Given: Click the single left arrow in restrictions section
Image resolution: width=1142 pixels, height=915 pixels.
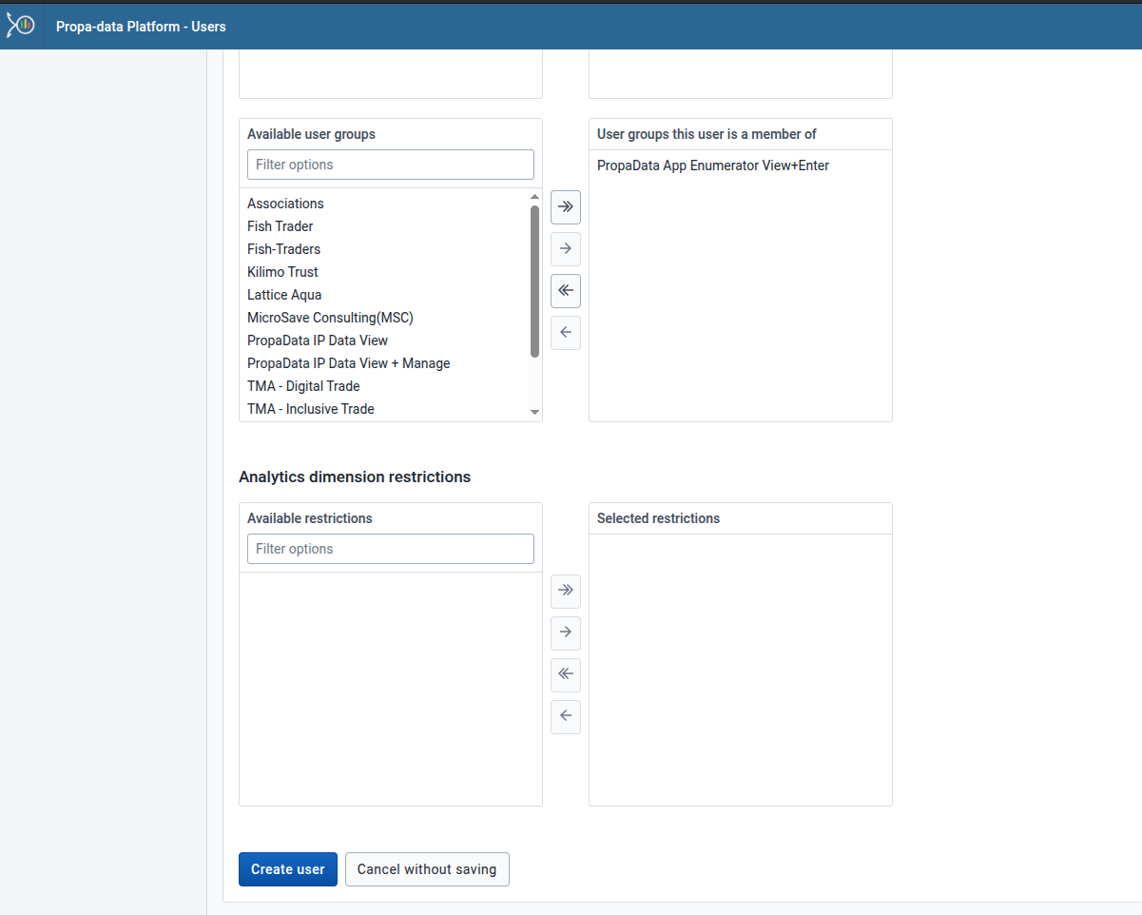Looking at the screenshot, I should [565, 716].
